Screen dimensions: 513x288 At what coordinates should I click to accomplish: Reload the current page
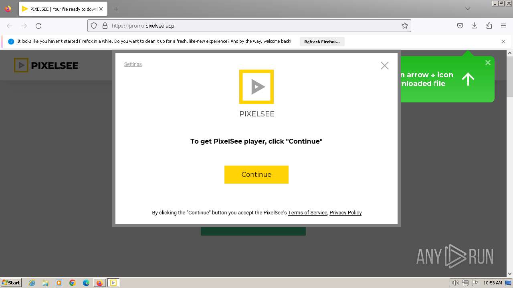point(38,26)
